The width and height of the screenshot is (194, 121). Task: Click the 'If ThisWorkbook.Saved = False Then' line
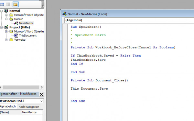(106, 56)
